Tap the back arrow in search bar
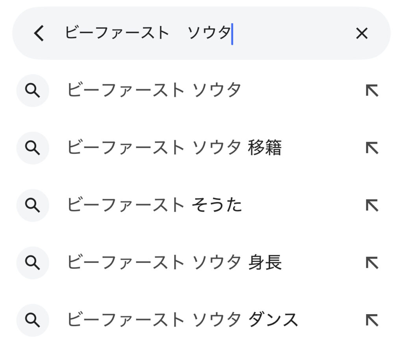 pyautogui.click(x=39, y=33)
